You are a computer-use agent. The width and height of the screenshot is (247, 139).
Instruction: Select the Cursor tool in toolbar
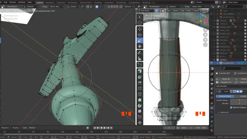point(140,23)
